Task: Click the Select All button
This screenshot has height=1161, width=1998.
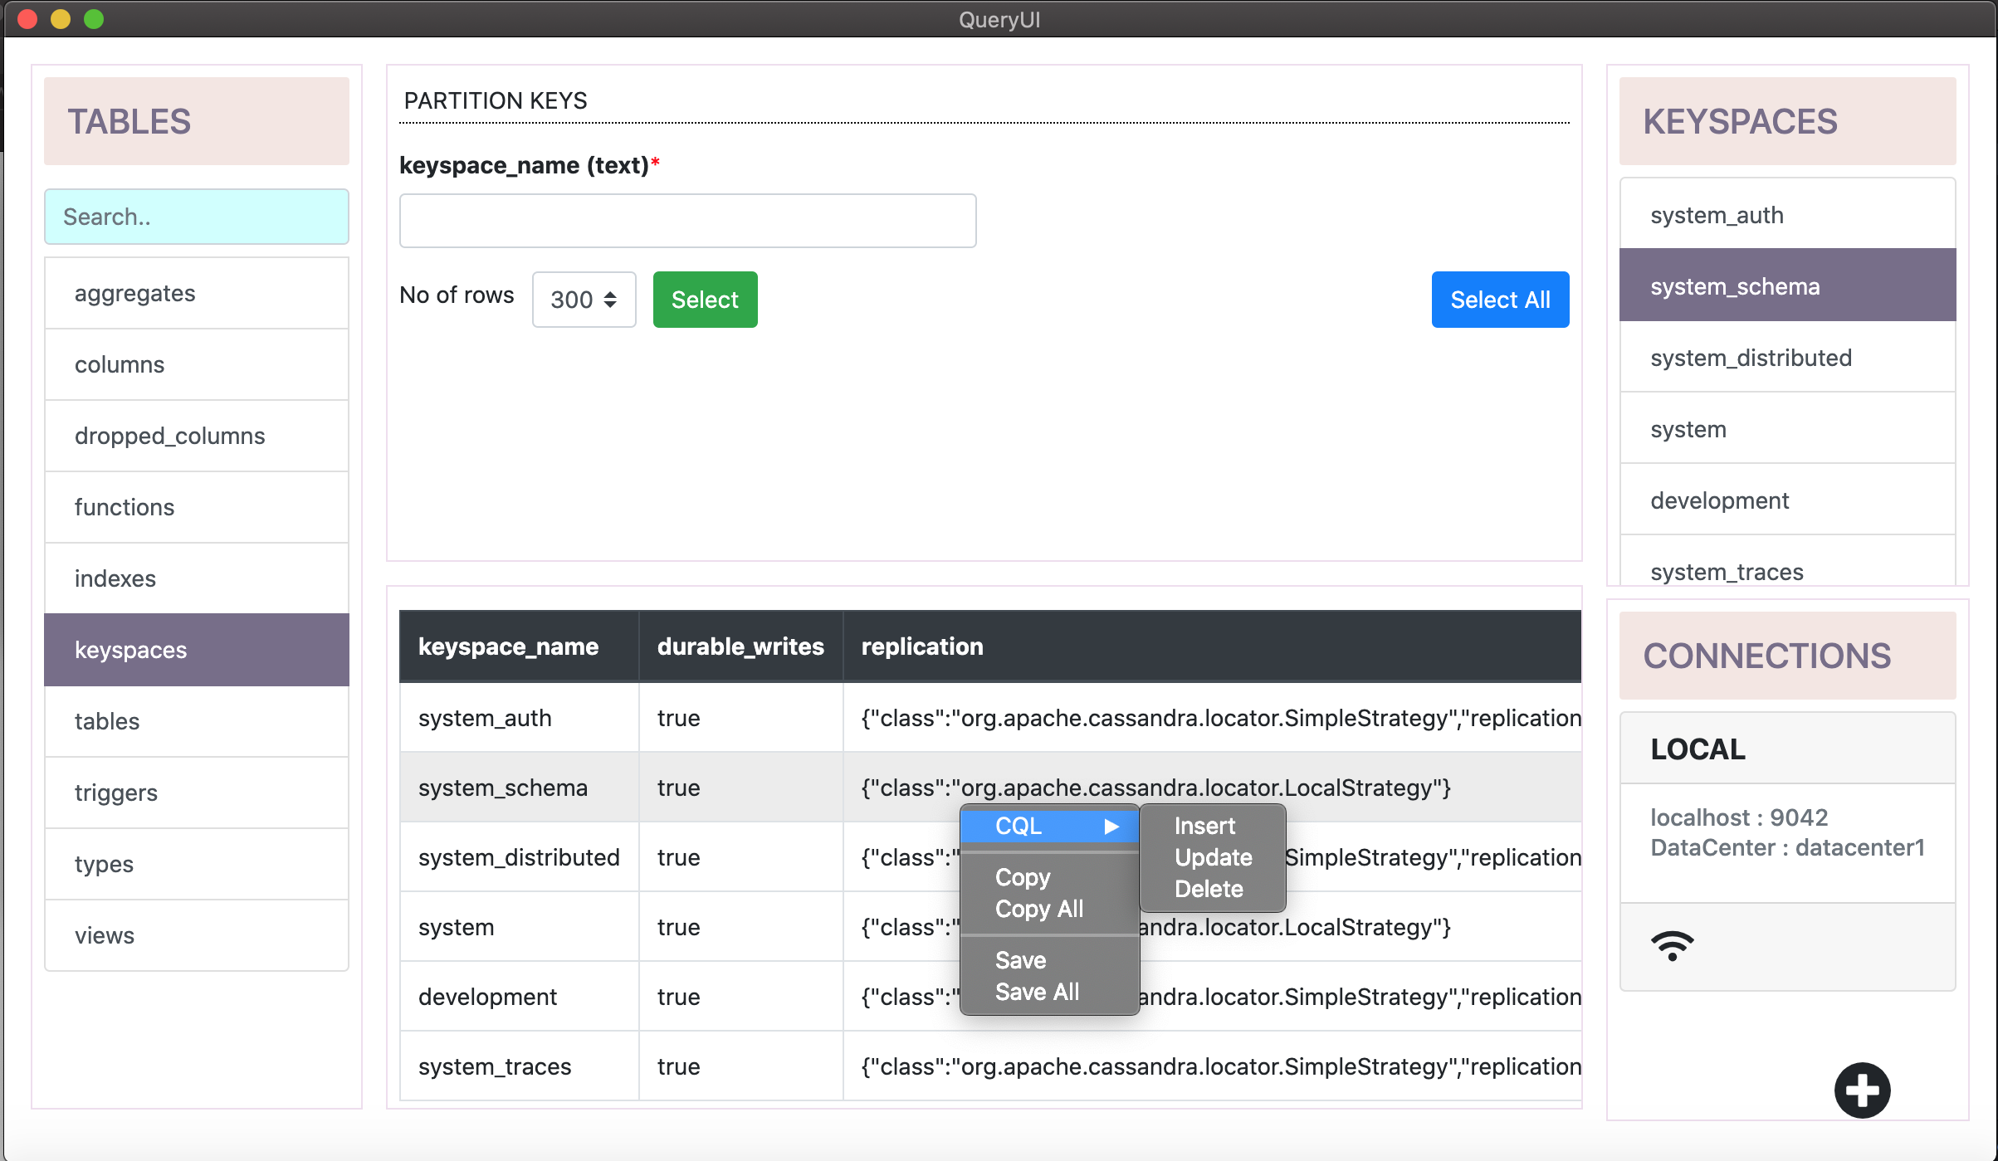Action: click(x=1499, y=300)
